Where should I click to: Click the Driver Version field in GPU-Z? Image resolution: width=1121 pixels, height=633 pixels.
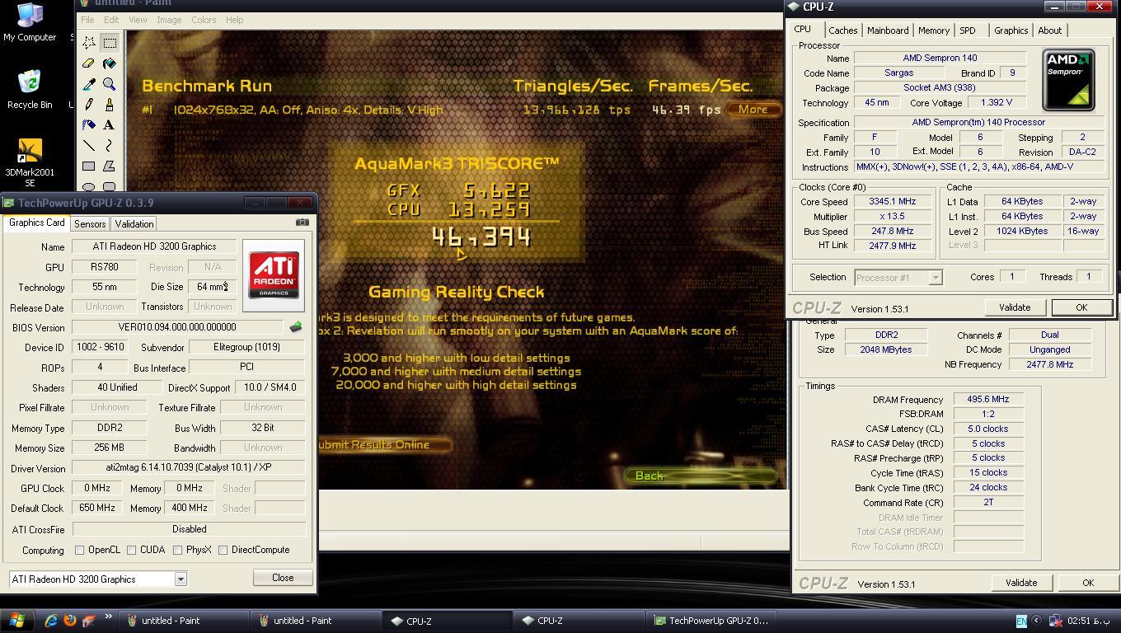pos(189,468)
